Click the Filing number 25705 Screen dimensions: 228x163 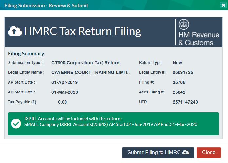[179, 82]
